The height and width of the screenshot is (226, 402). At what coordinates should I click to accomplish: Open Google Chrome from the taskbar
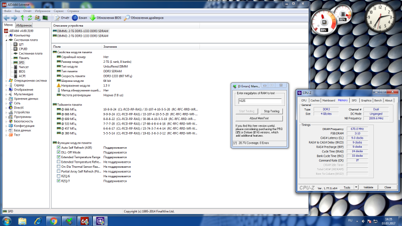(x=53, y=220)
